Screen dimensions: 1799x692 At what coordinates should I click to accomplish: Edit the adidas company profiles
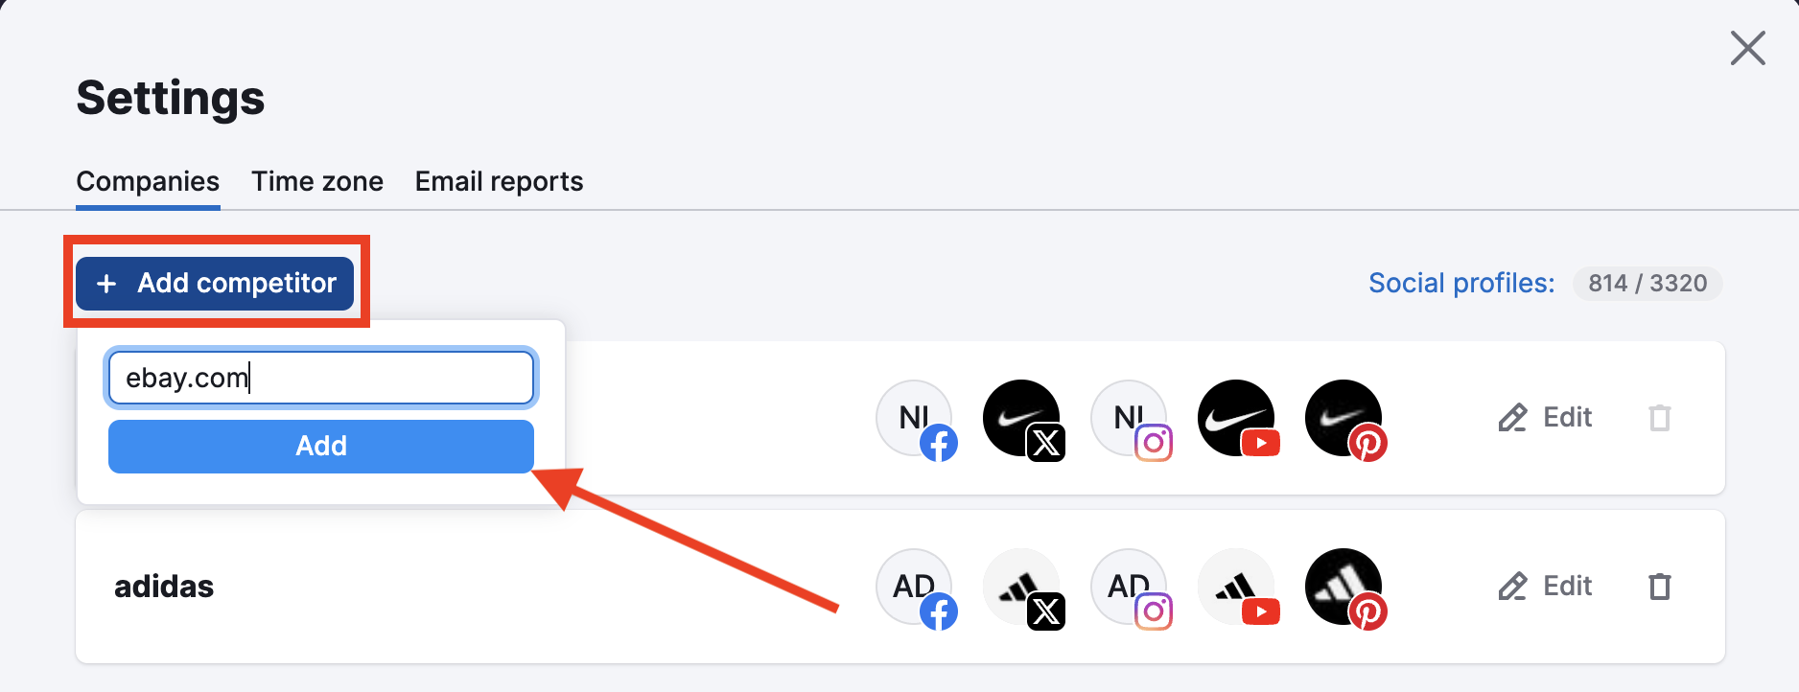(x=1545, y=586)
